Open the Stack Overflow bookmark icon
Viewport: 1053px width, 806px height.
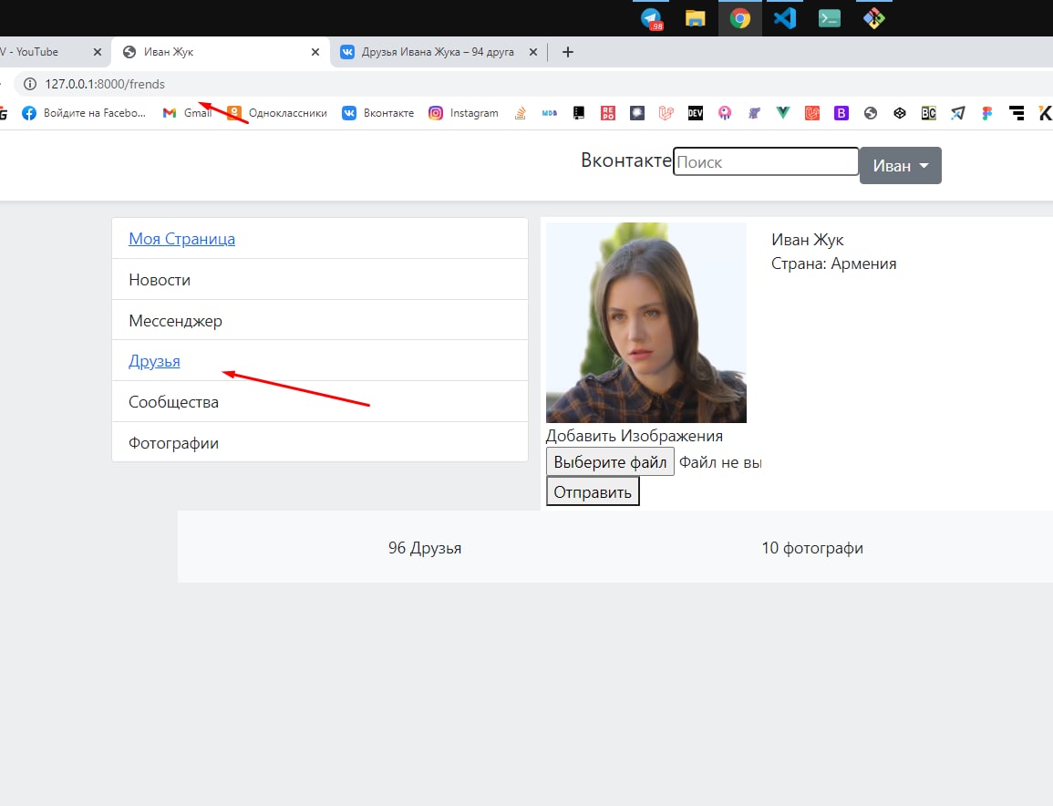point(521,113)
